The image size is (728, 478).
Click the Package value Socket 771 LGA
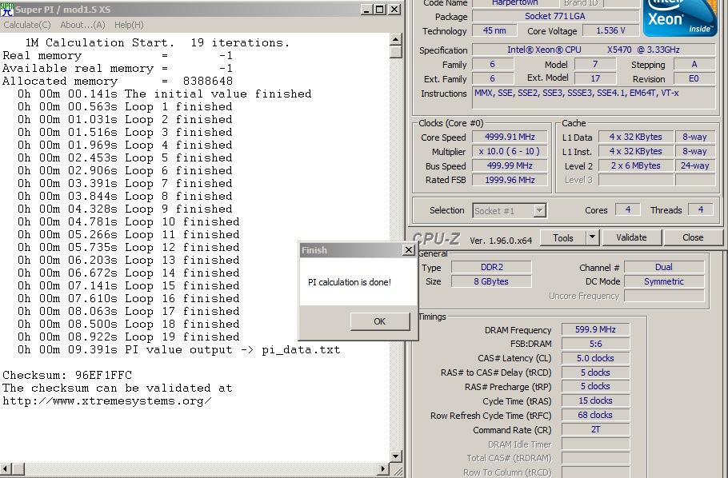point(555,16)
